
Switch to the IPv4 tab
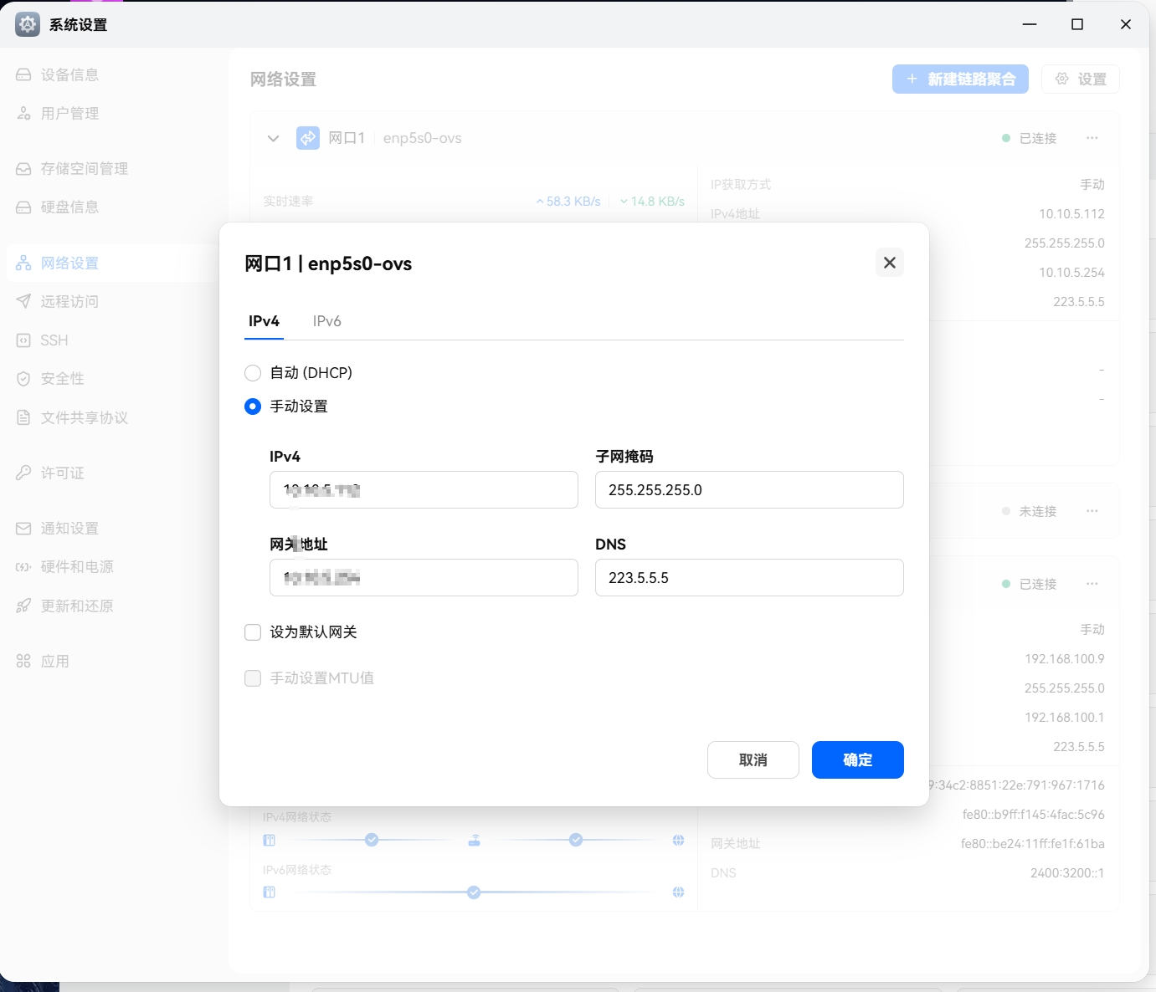[x=264, y=321]
